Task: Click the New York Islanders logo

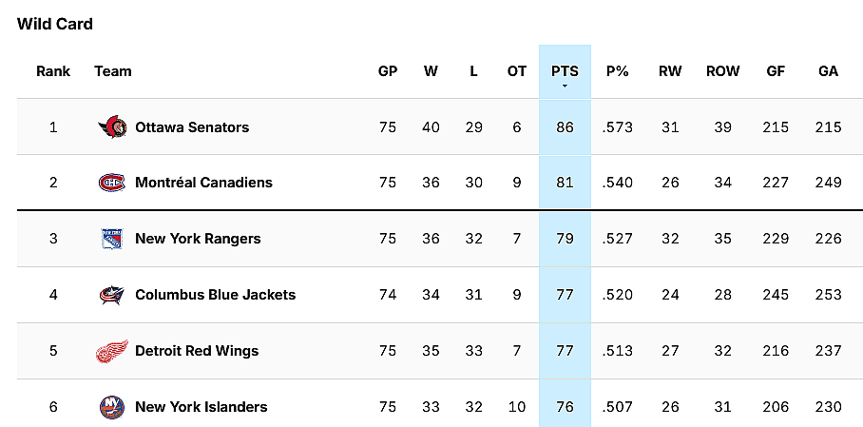Action: point(112,407)
